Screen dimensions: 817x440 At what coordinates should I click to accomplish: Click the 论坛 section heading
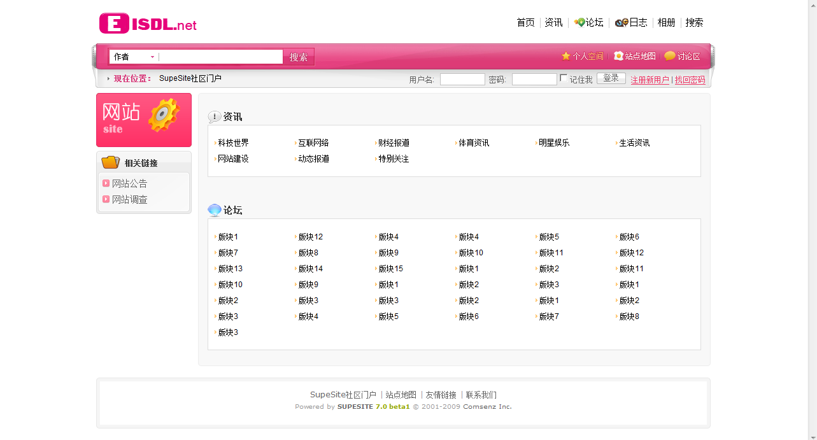pyautogui.click(x=232, y=210)
